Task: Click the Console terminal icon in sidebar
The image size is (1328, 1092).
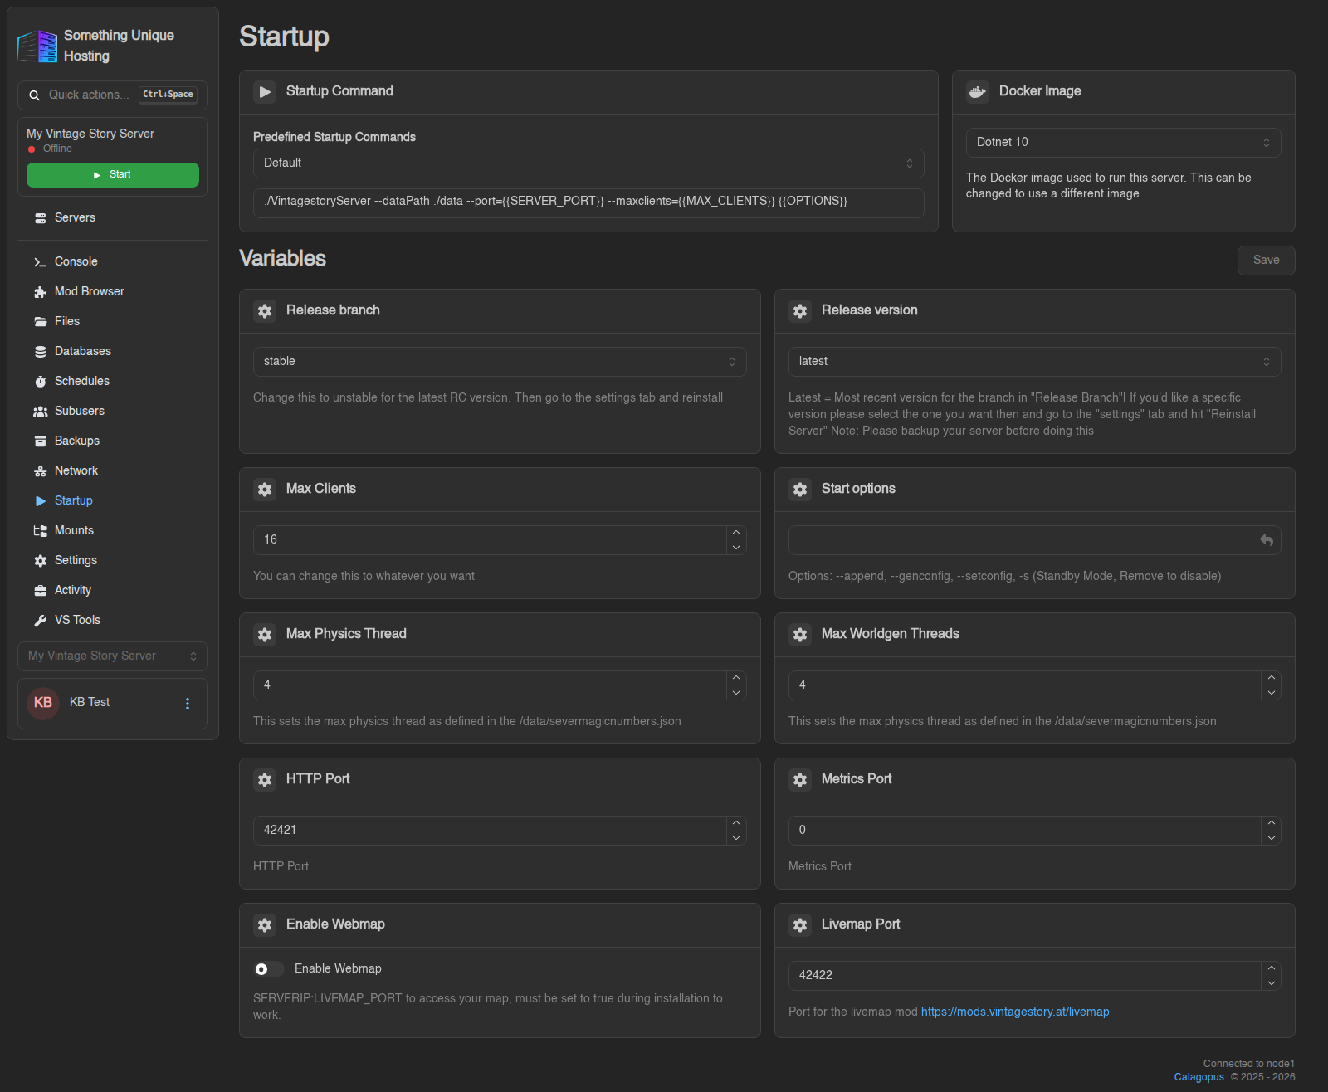Action: (40, 262)
